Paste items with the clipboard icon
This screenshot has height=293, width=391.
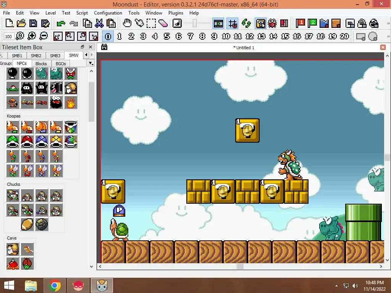click(111, 23)
